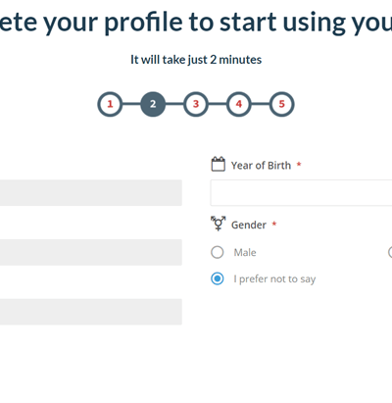Click the middle gray disabled field
Viewport: 392px width, 403px height.
91,252
